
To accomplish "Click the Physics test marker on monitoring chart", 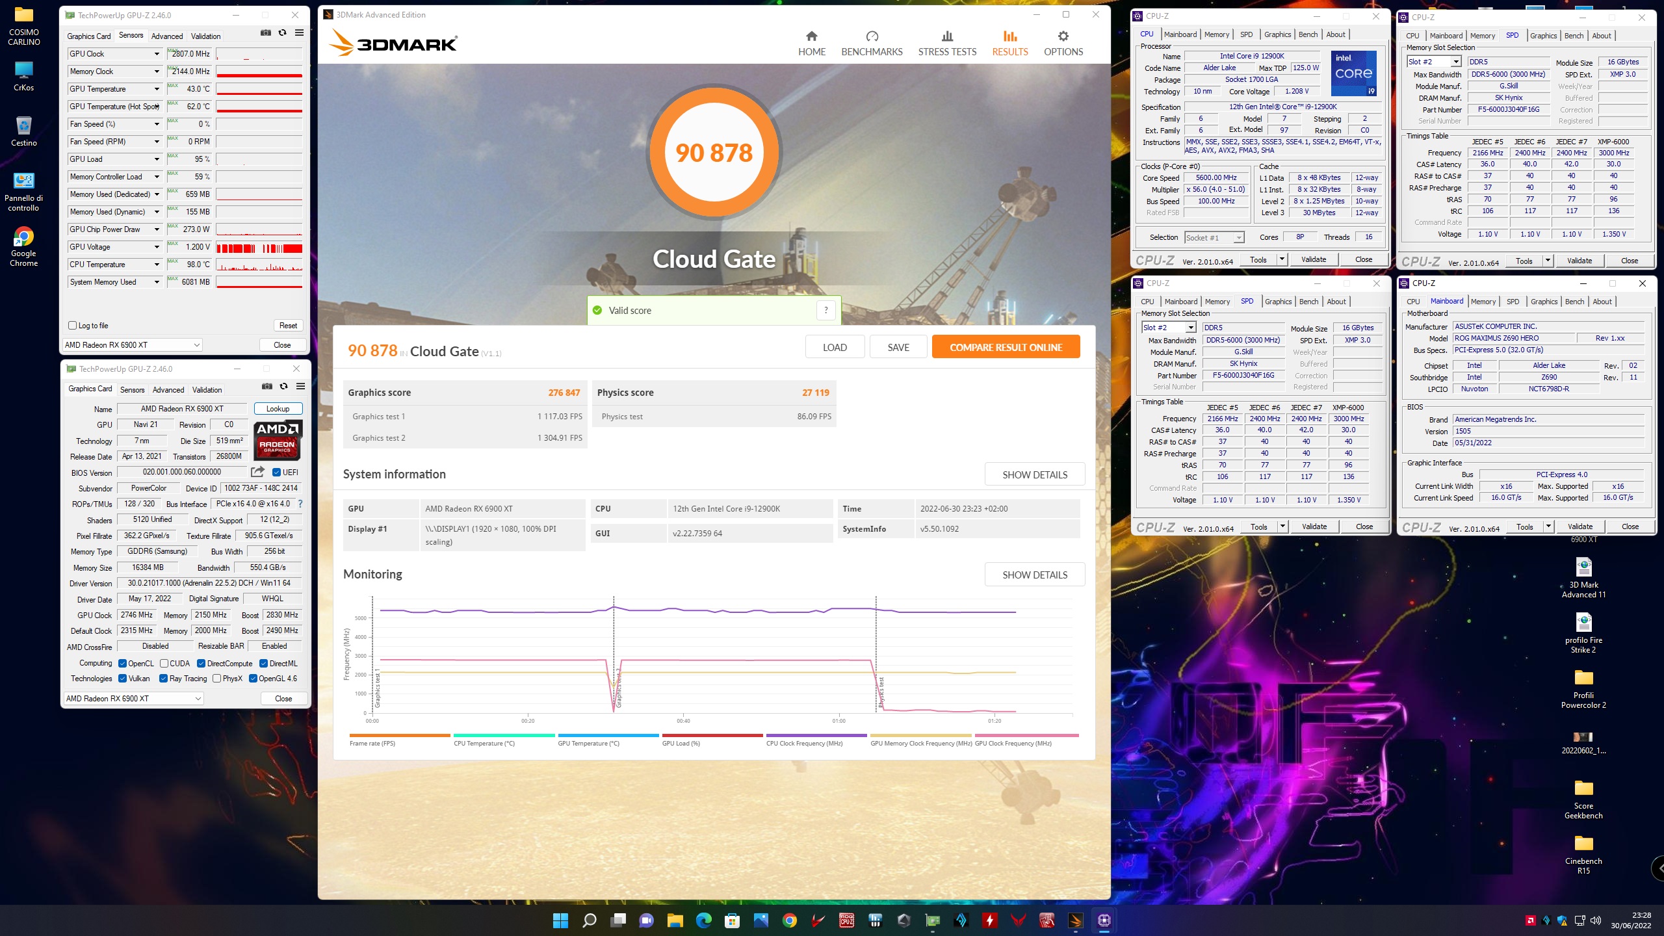I will [x=881, y=692].
